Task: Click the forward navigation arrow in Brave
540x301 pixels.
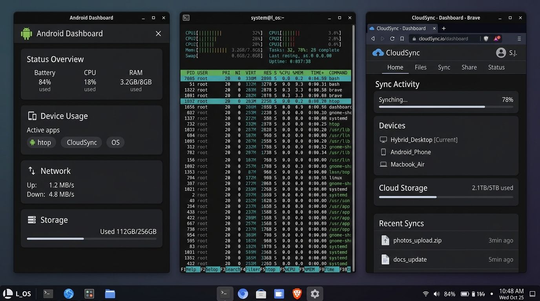Action: pos(383,38)
